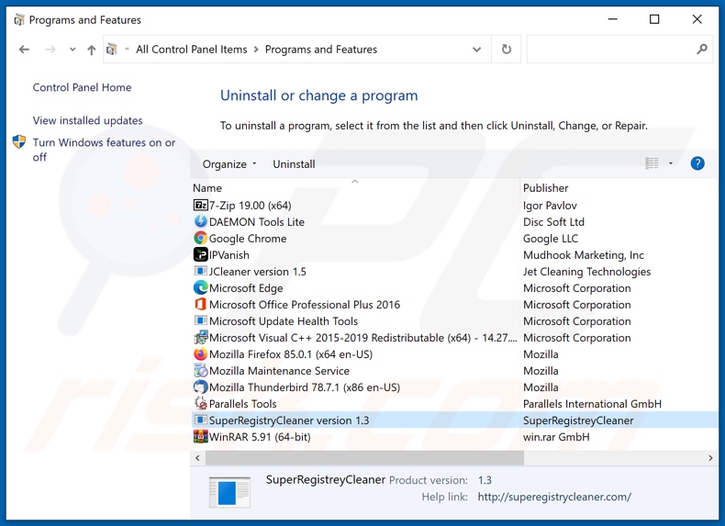Image resolution: width=725 pixels, height=526 pixels.
Task: Click the Google Chrome icon in list
Action: point(201,239)
